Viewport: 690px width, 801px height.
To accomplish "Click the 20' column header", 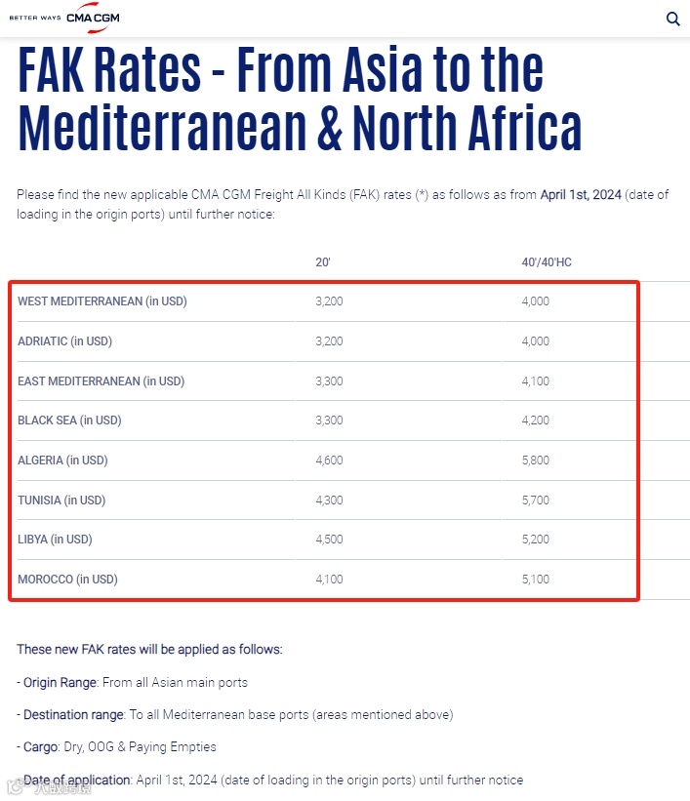I will click(x=322, y=262).
